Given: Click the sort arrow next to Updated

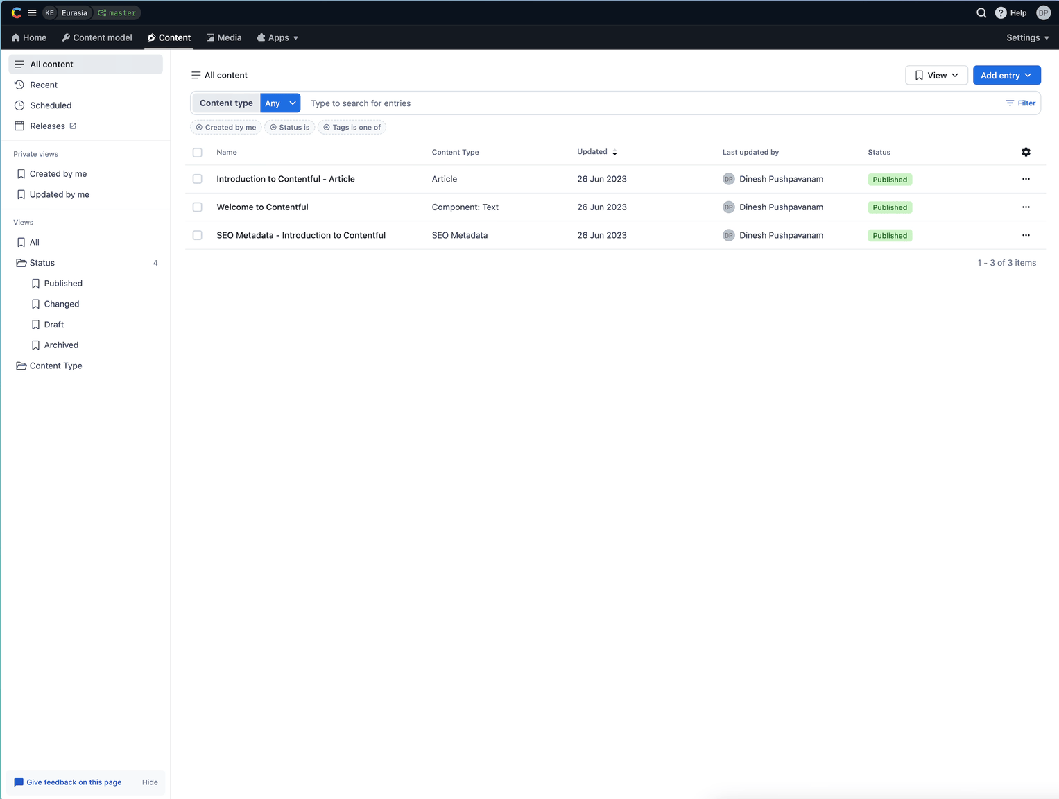Looking at the screenshot, I should pos(614,153).
